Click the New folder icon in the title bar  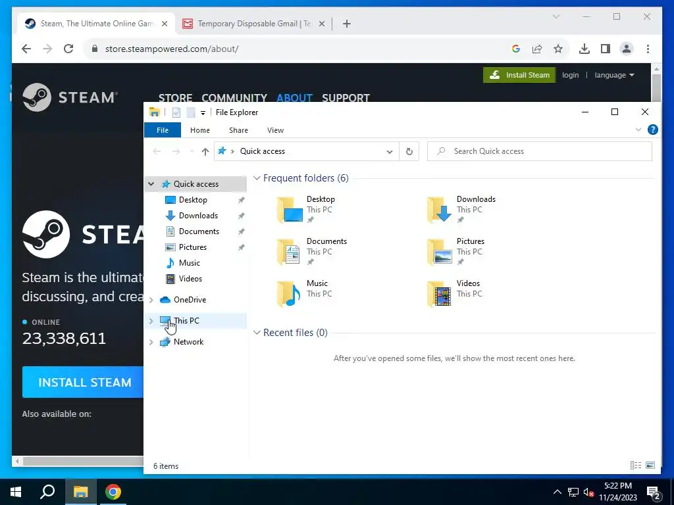(191, 112)
